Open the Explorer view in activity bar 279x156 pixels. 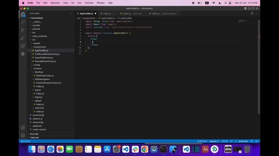(23, 14)
